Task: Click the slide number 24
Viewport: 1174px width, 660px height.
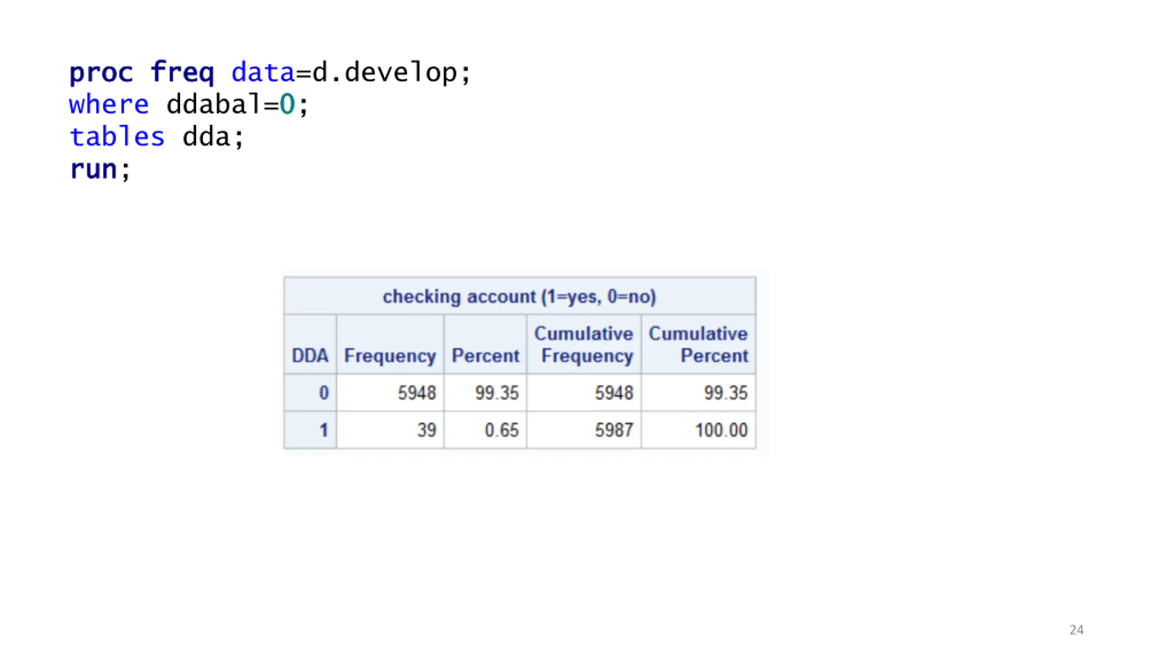Action: point(1076,630)
